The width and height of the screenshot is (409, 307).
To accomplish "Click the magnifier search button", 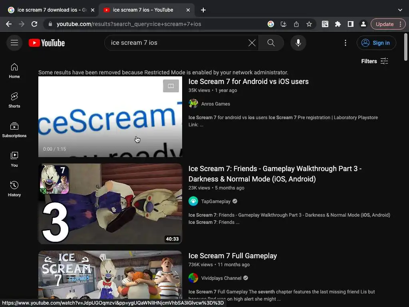I will click(x=271, y=42).
